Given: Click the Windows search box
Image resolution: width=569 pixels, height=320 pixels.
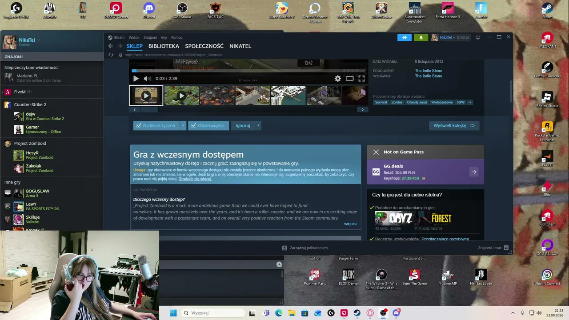Looking at the screenshot, I should click(213, 313).
